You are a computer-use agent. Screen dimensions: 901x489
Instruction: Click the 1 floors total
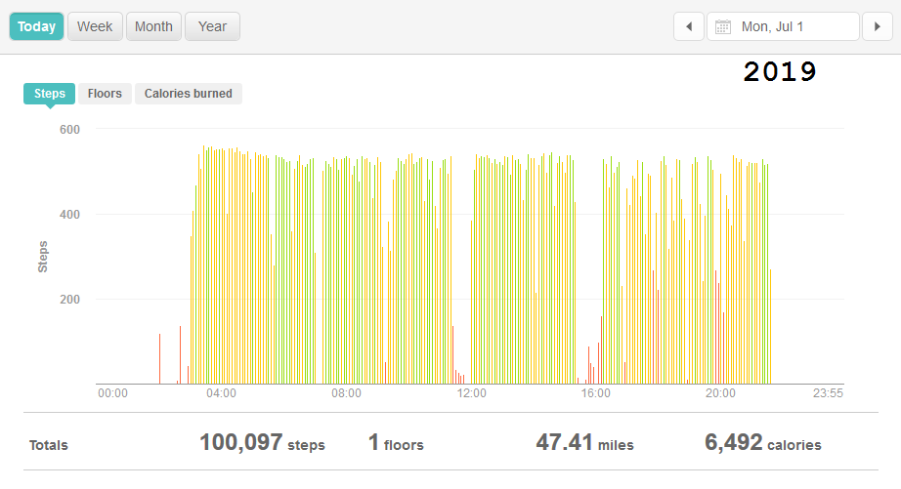point(396,444)
